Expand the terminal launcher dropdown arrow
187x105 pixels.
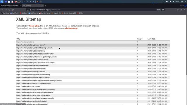coord(21,2)
